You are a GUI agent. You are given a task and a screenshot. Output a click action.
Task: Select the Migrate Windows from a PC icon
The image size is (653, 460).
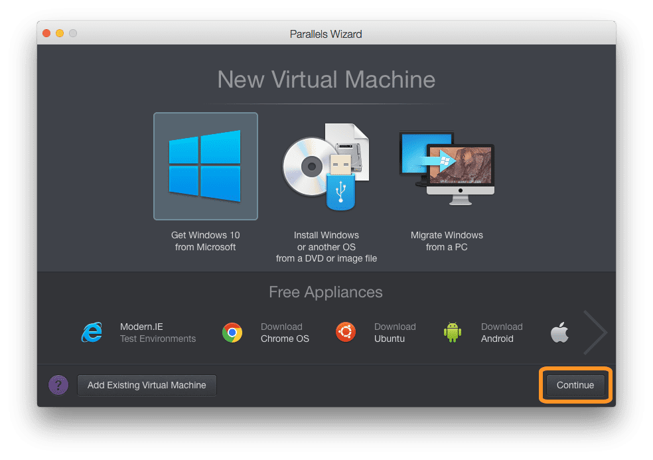click(446, 166)
